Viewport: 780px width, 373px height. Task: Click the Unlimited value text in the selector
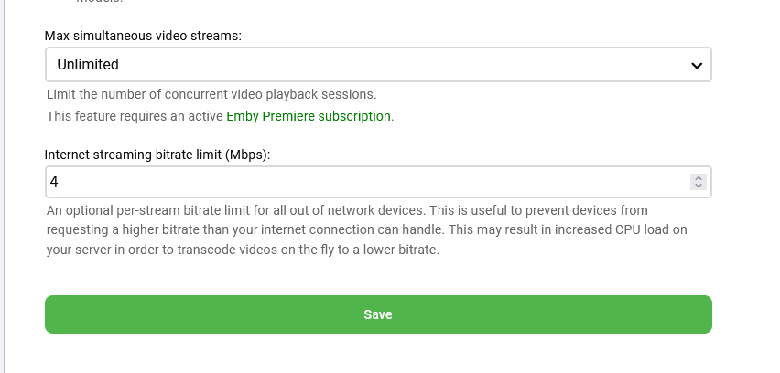pyautogui.click(x=88, y=65)
